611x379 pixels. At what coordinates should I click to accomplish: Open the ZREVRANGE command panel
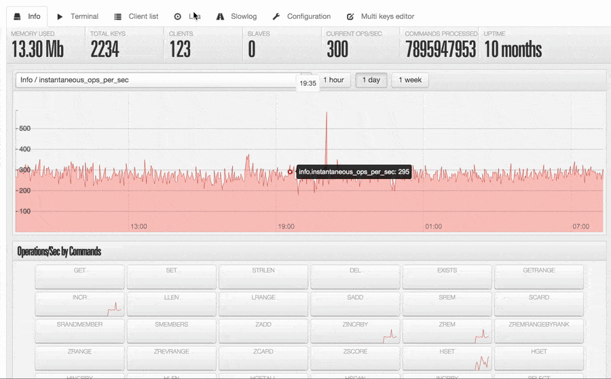172,358
